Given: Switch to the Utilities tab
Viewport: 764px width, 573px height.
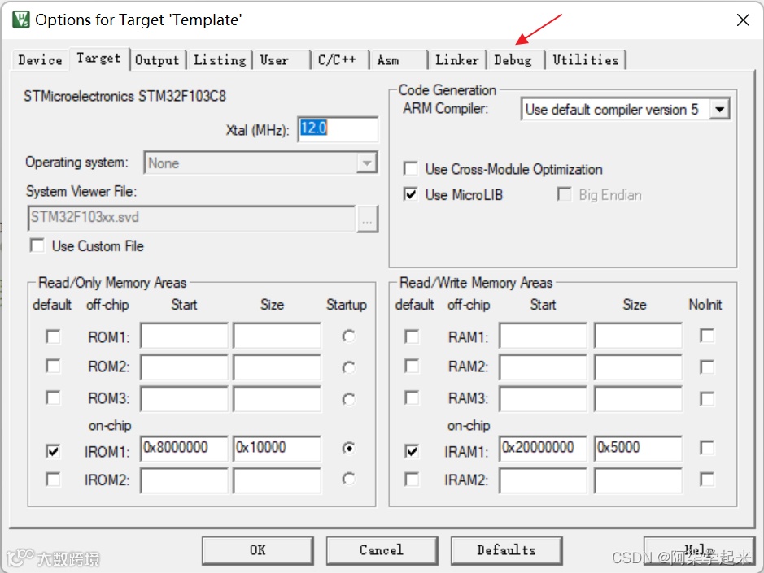Looking at the screenshot, I should (585, 60).
